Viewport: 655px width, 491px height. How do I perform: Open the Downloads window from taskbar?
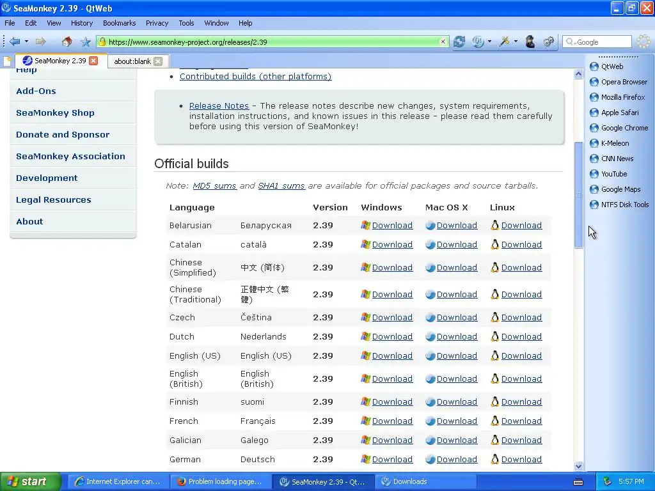click(x=425, y=481)
